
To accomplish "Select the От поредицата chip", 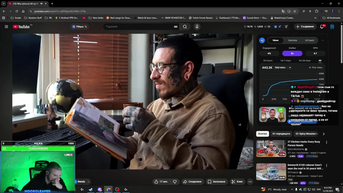I will (x=281, y=134).
